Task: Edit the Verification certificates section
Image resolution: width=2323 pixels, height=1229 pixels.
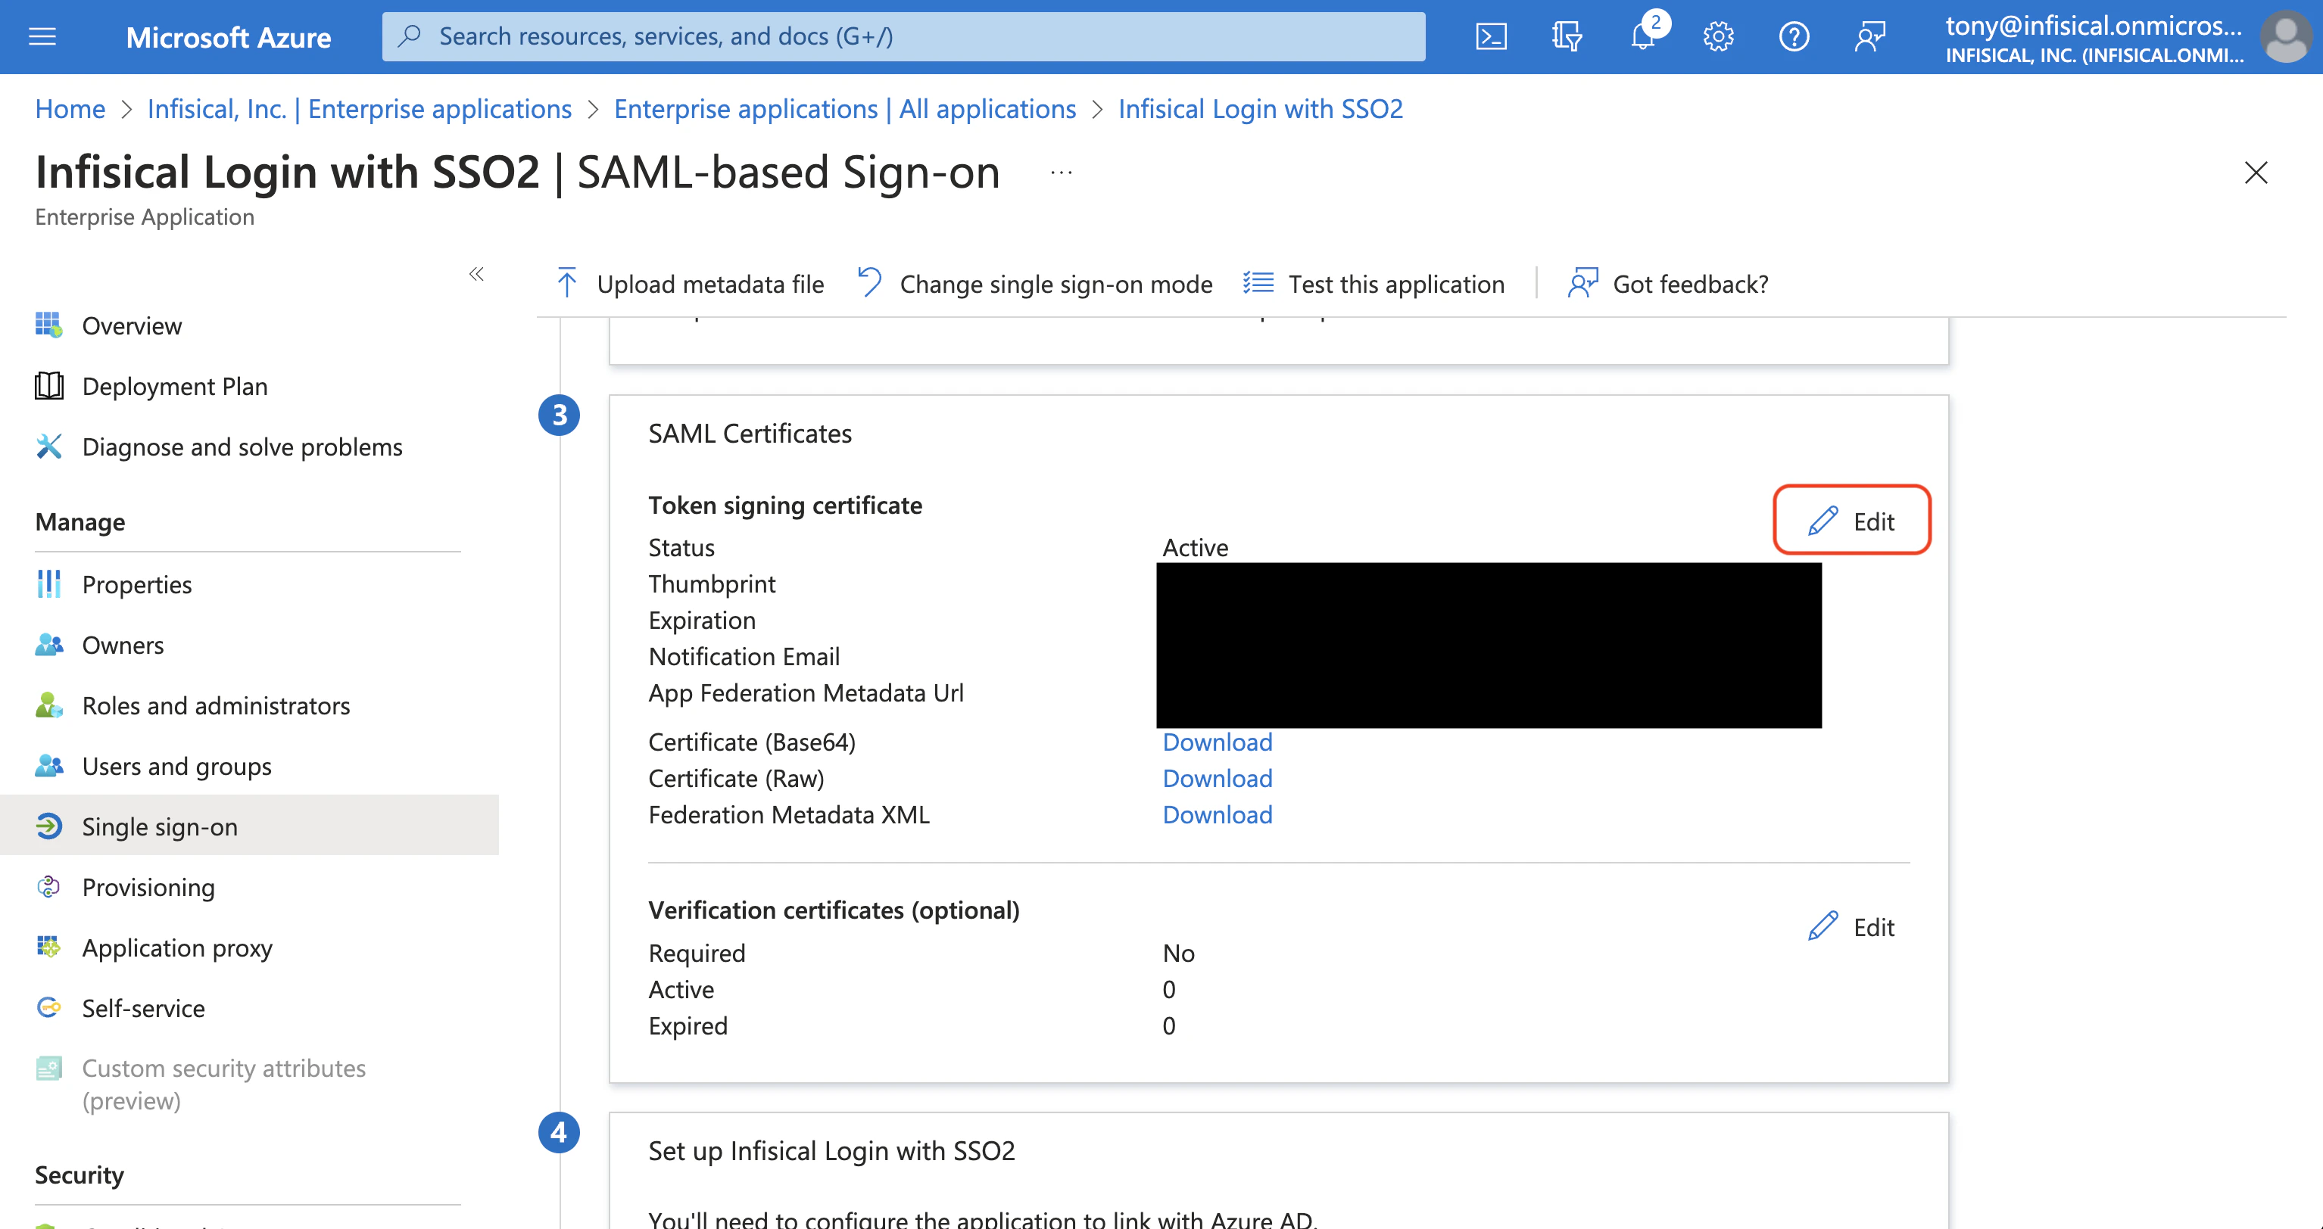Action: point(1851,926)
